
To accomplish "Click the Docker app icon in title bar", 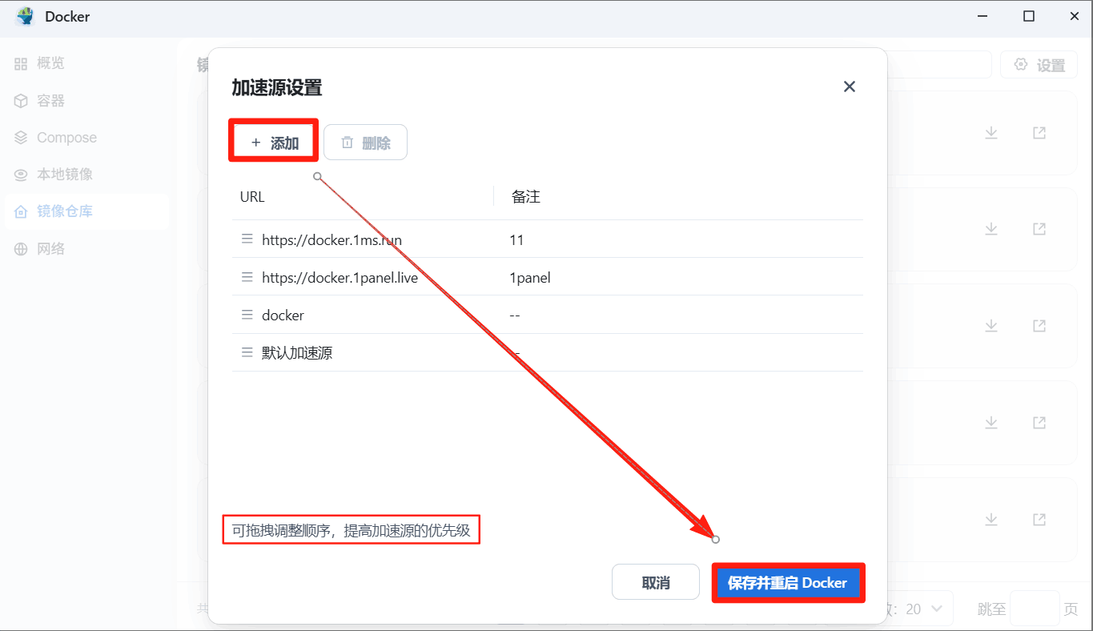I will 26,16.
